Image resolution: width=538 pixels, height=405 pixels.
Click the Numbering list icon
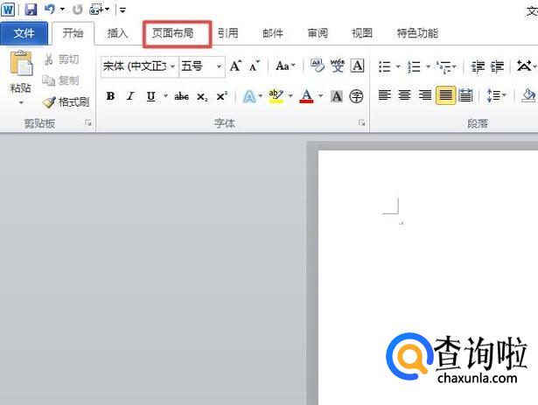click(x=414, y=66)
